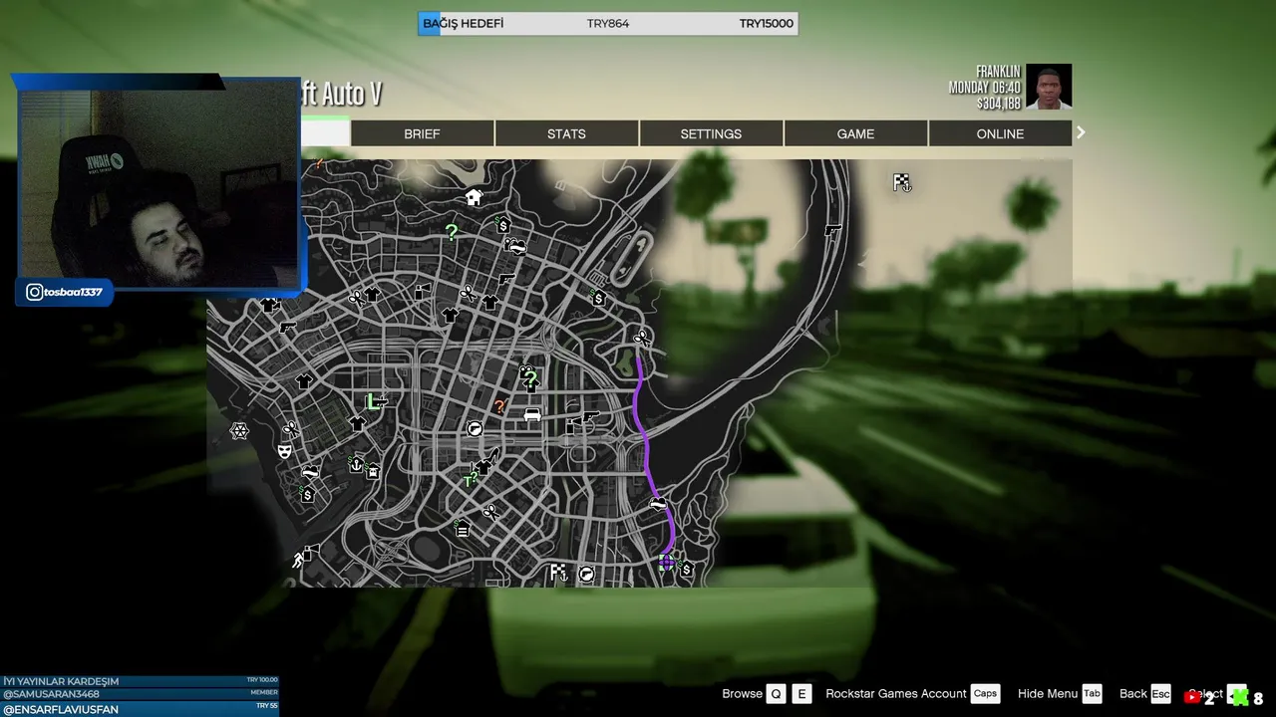Click the green T question mark icon
The image size is (1276, 717).
(x=470, y=481)
